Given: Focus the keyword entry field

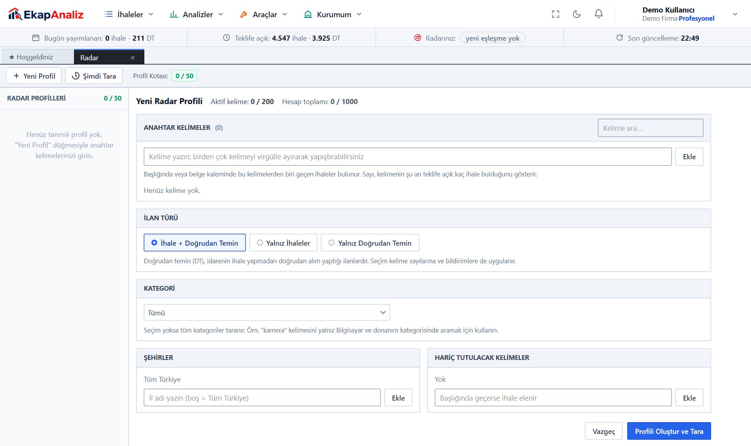Looking at the screenshot, I should coord(408,157).
